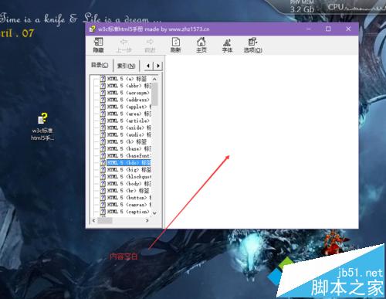The width and height of the screenshot is (386, 299).
Task: Click the highlighted HTML 5 <bdo> topic
Action: 129,162
